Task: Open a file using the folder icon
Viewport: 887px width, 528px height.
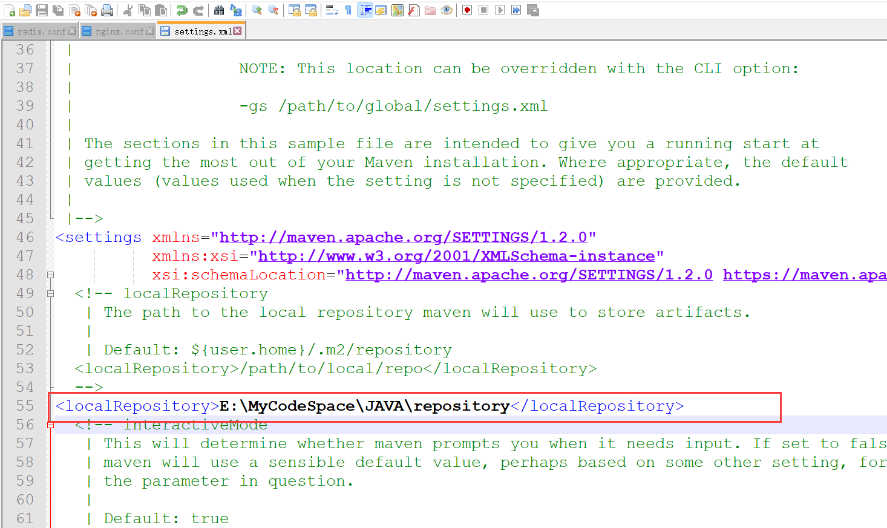Action: [x=25, y=10]
